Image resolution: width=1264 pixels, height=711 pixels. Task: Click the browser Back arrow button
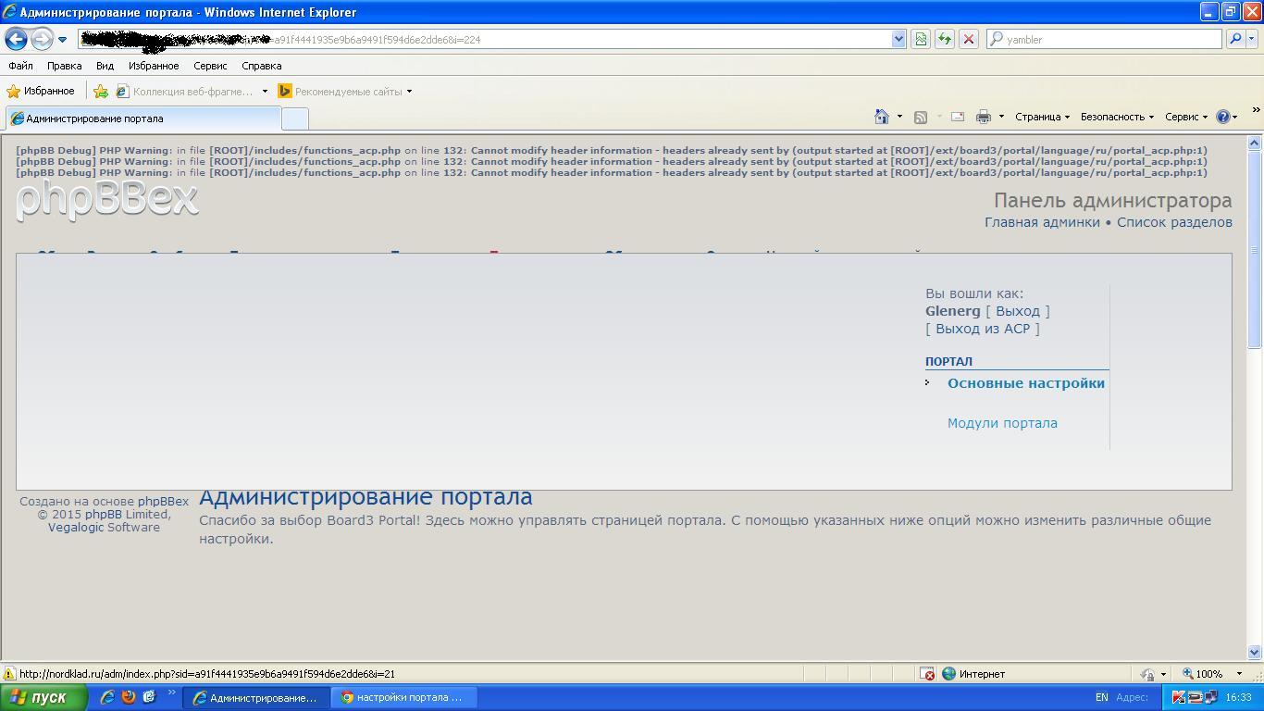(x=16, y=39)
